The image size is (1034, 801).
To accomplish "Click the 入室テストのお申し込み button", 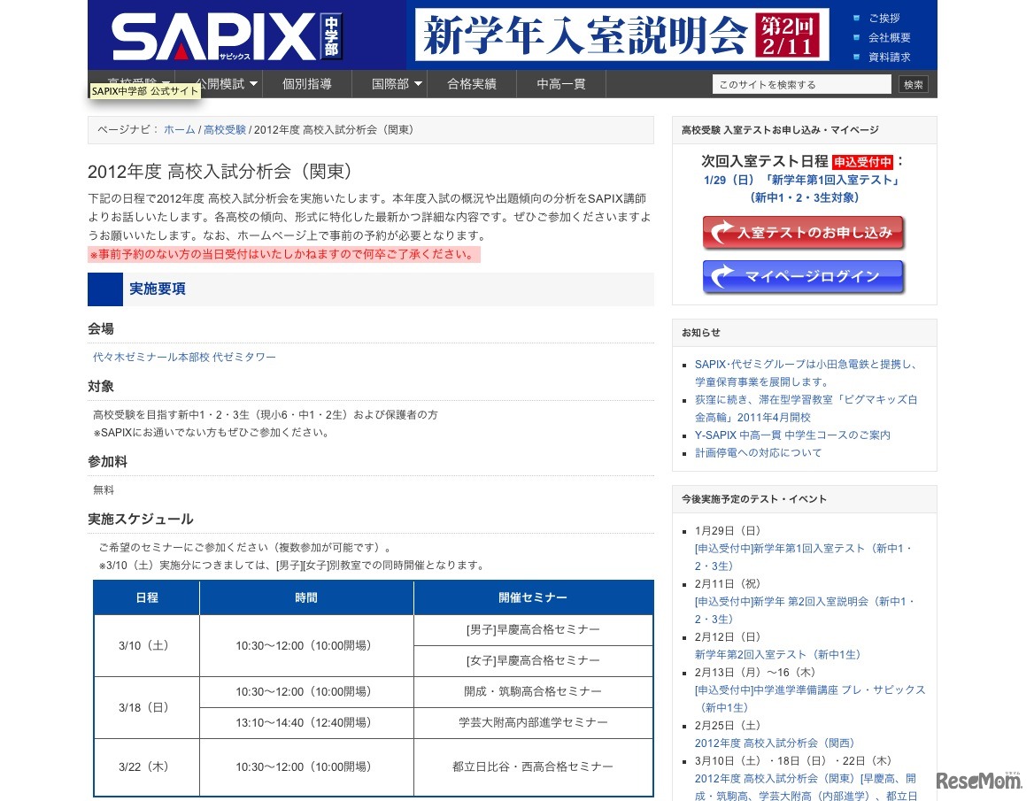I will point(804,233).
